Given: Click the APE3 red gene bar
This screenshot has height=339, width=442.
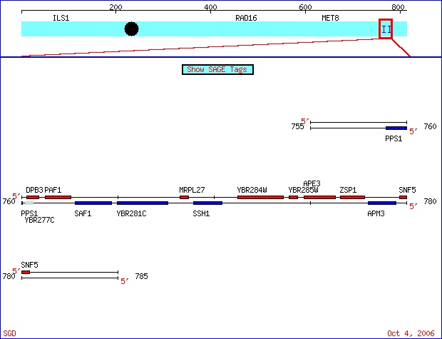Looking at the screenshot, I should 319,197.
